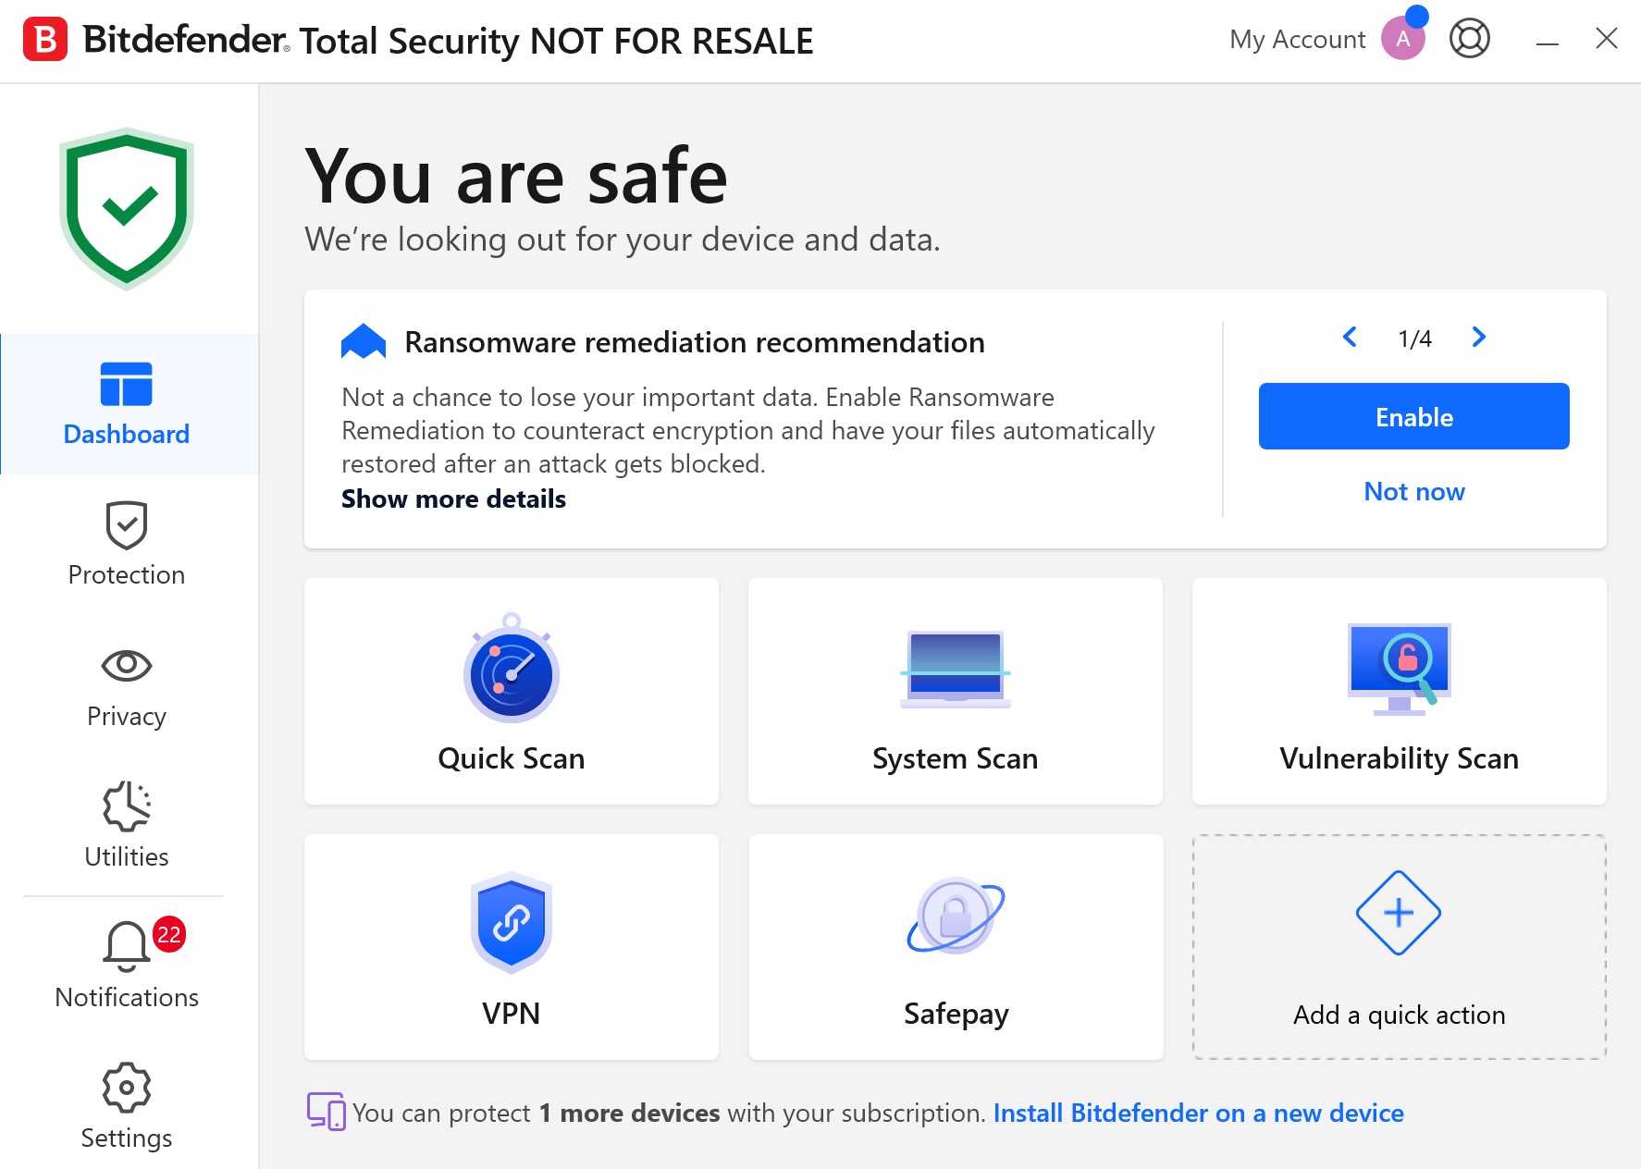Start a System Scan
The width and height of the screenshot is (1641, 1169).
pos(955,691)
